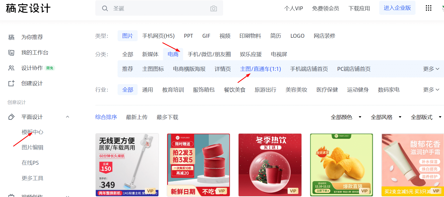This screenshot has height=197, width=444.
Task: Select 推荐 subcategory
Action: (128, 69)
